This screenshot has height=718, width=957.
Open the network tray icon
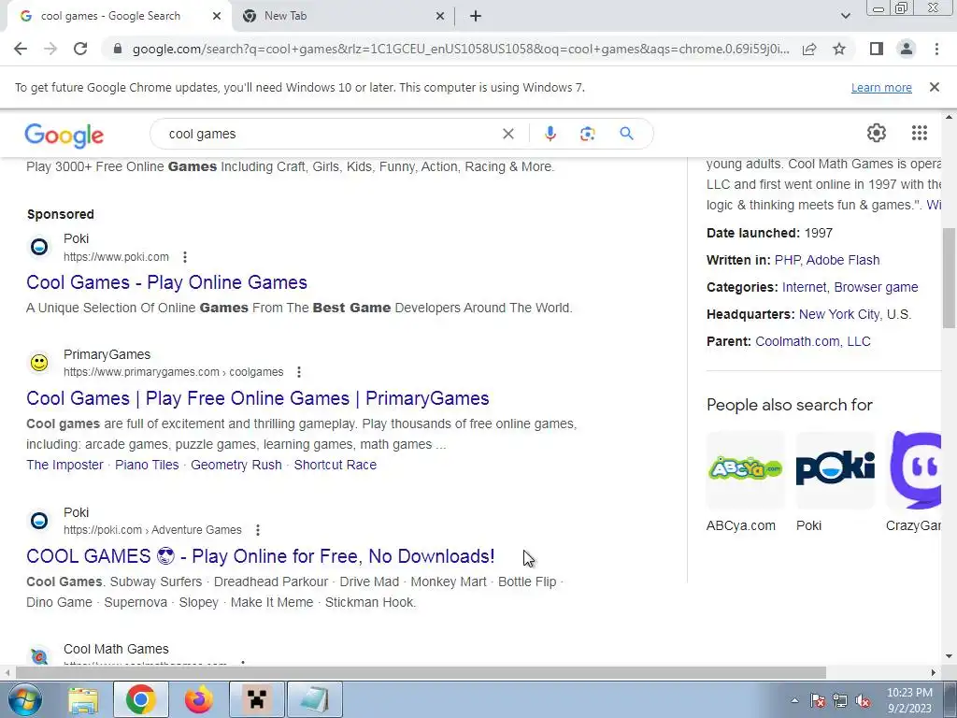pos(840,700)
